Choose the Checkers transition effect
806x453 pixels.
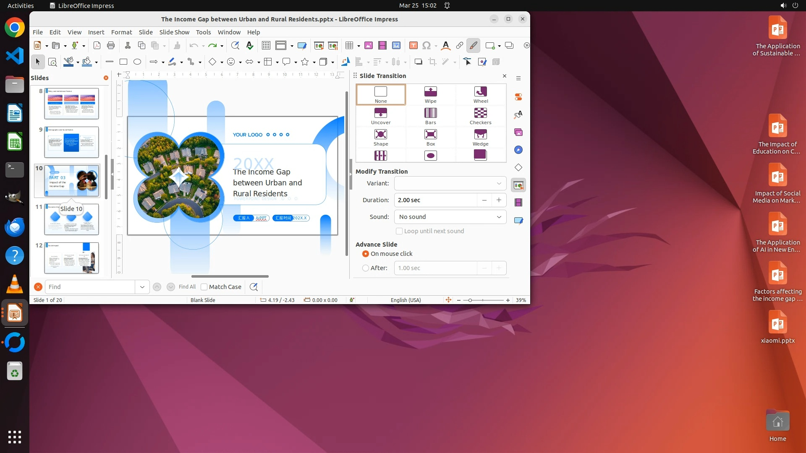tap(480, 116)
